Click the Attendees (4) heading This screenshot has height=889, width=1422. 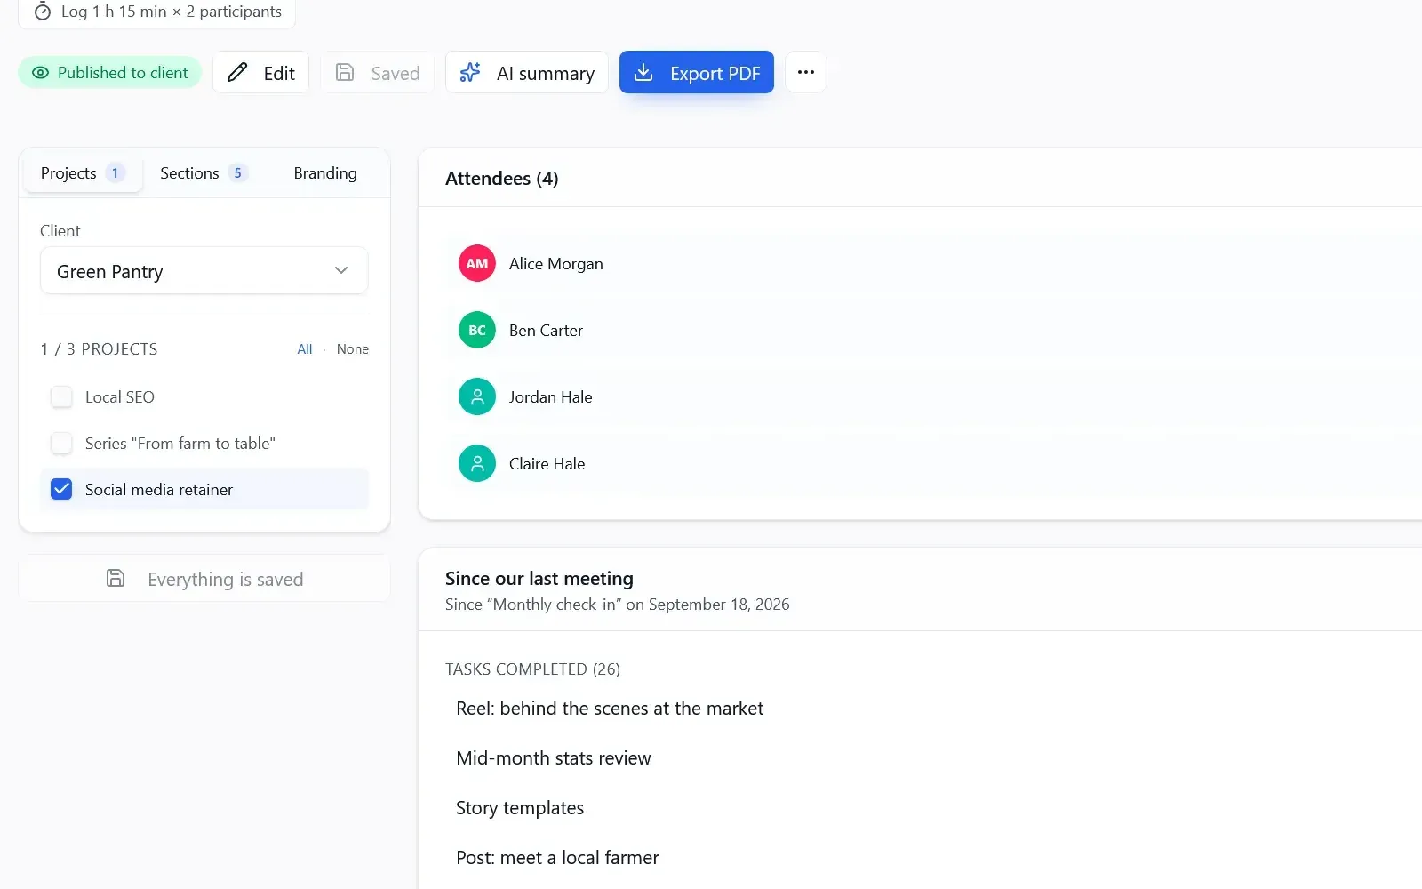(502, 179)
